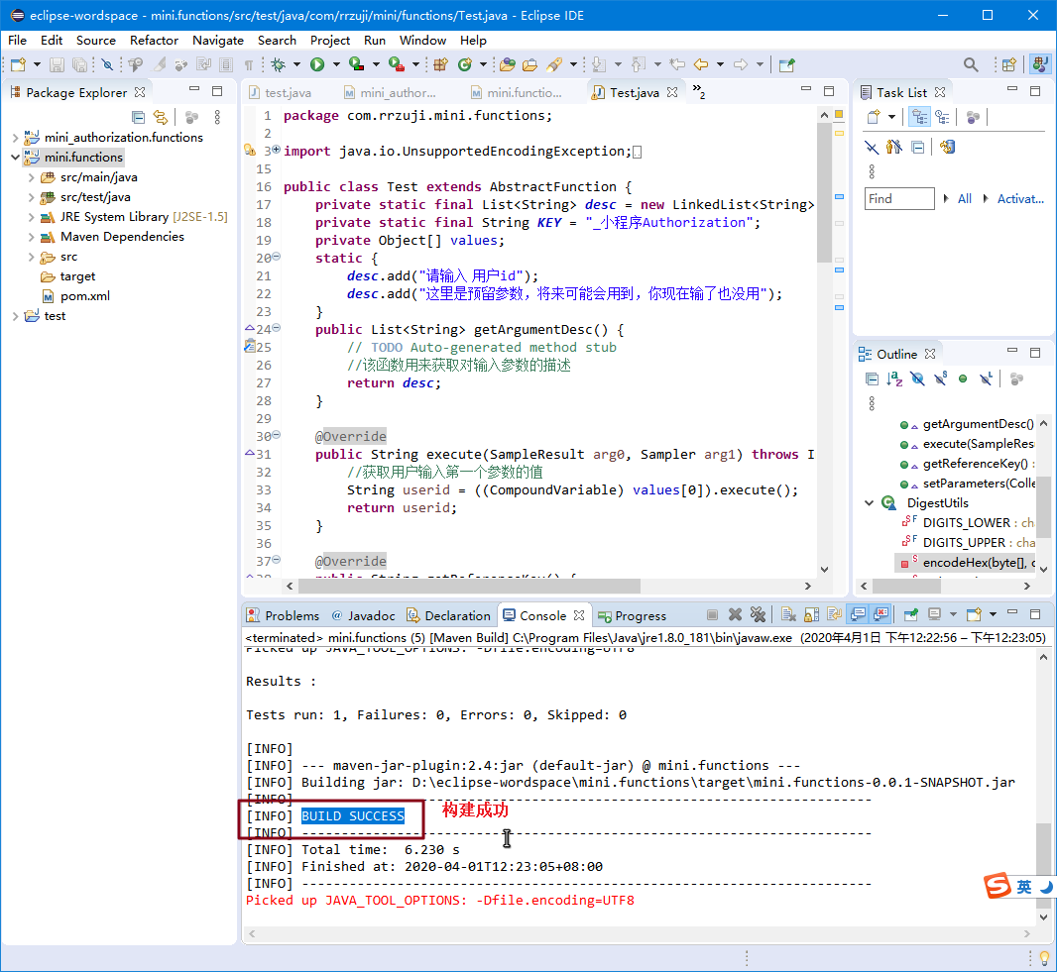Toggle Hide Non-Public Members green dot
Screen dimensions: 1057x972
(x=963, y=378)
